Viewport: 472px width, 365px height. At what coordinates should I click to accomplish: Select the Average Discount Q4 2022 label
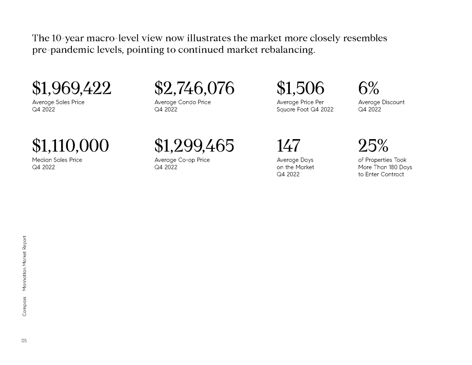[x=381, y=106]
